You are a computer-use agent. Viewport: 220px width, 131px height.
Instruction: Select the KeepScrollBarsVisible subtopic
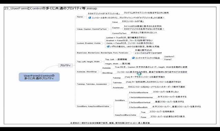125,115
